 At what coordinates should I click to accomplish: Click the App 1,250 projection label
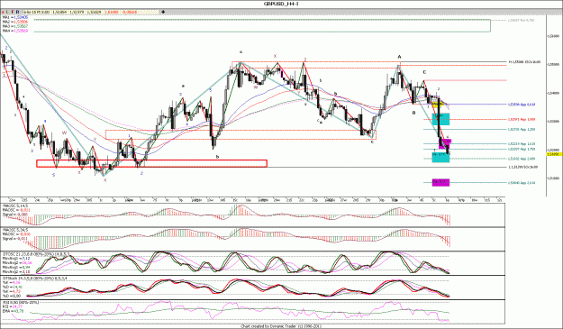[x=522, y=129]
